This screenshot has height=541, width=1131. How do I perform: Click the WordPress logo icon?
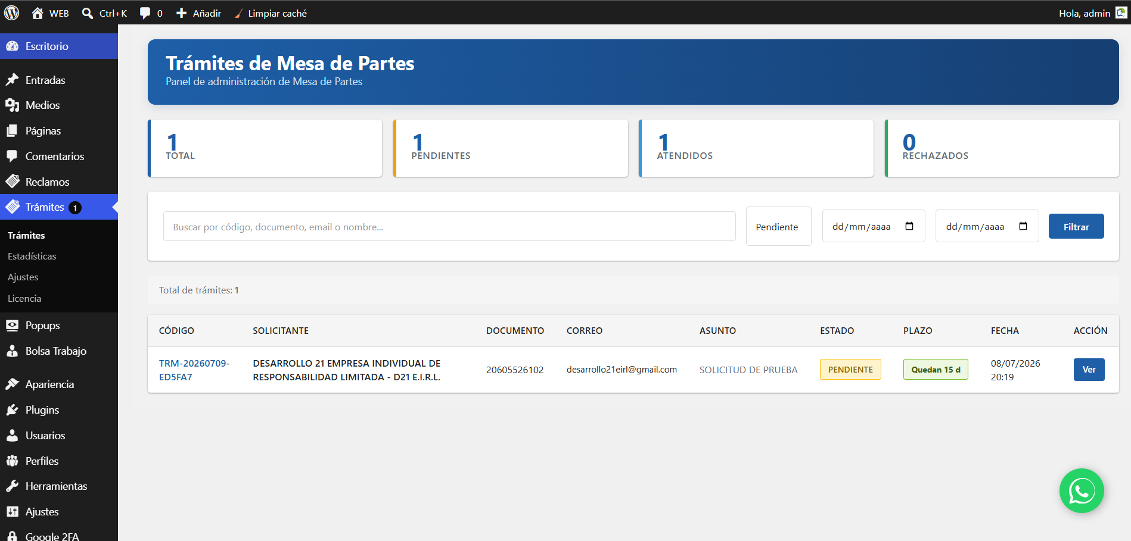pyautogui.click(x=12, y=12)
